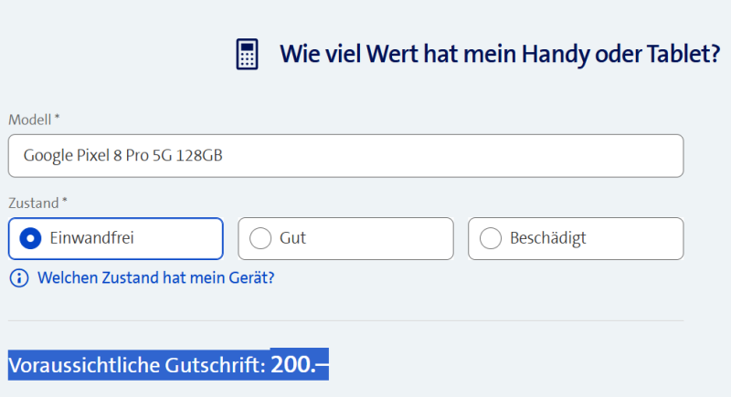Click the required asterisk next to Modell
The height and width of the screenshot is (397, 731).
point(58,119)
